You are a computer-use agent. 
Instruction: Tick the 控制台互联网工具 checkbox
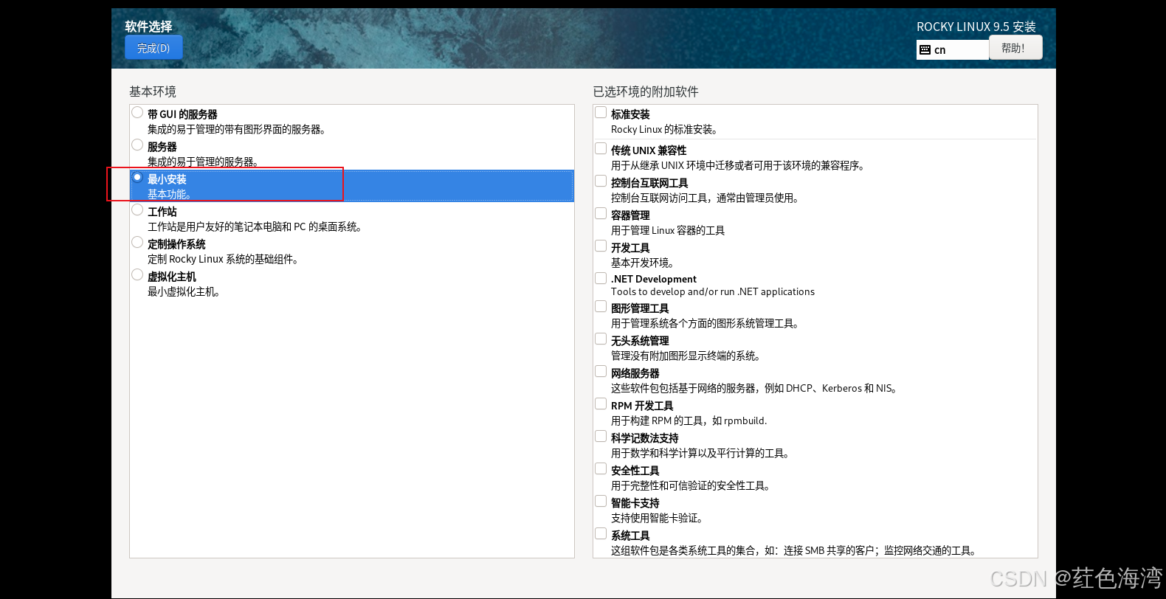[601, 181]
